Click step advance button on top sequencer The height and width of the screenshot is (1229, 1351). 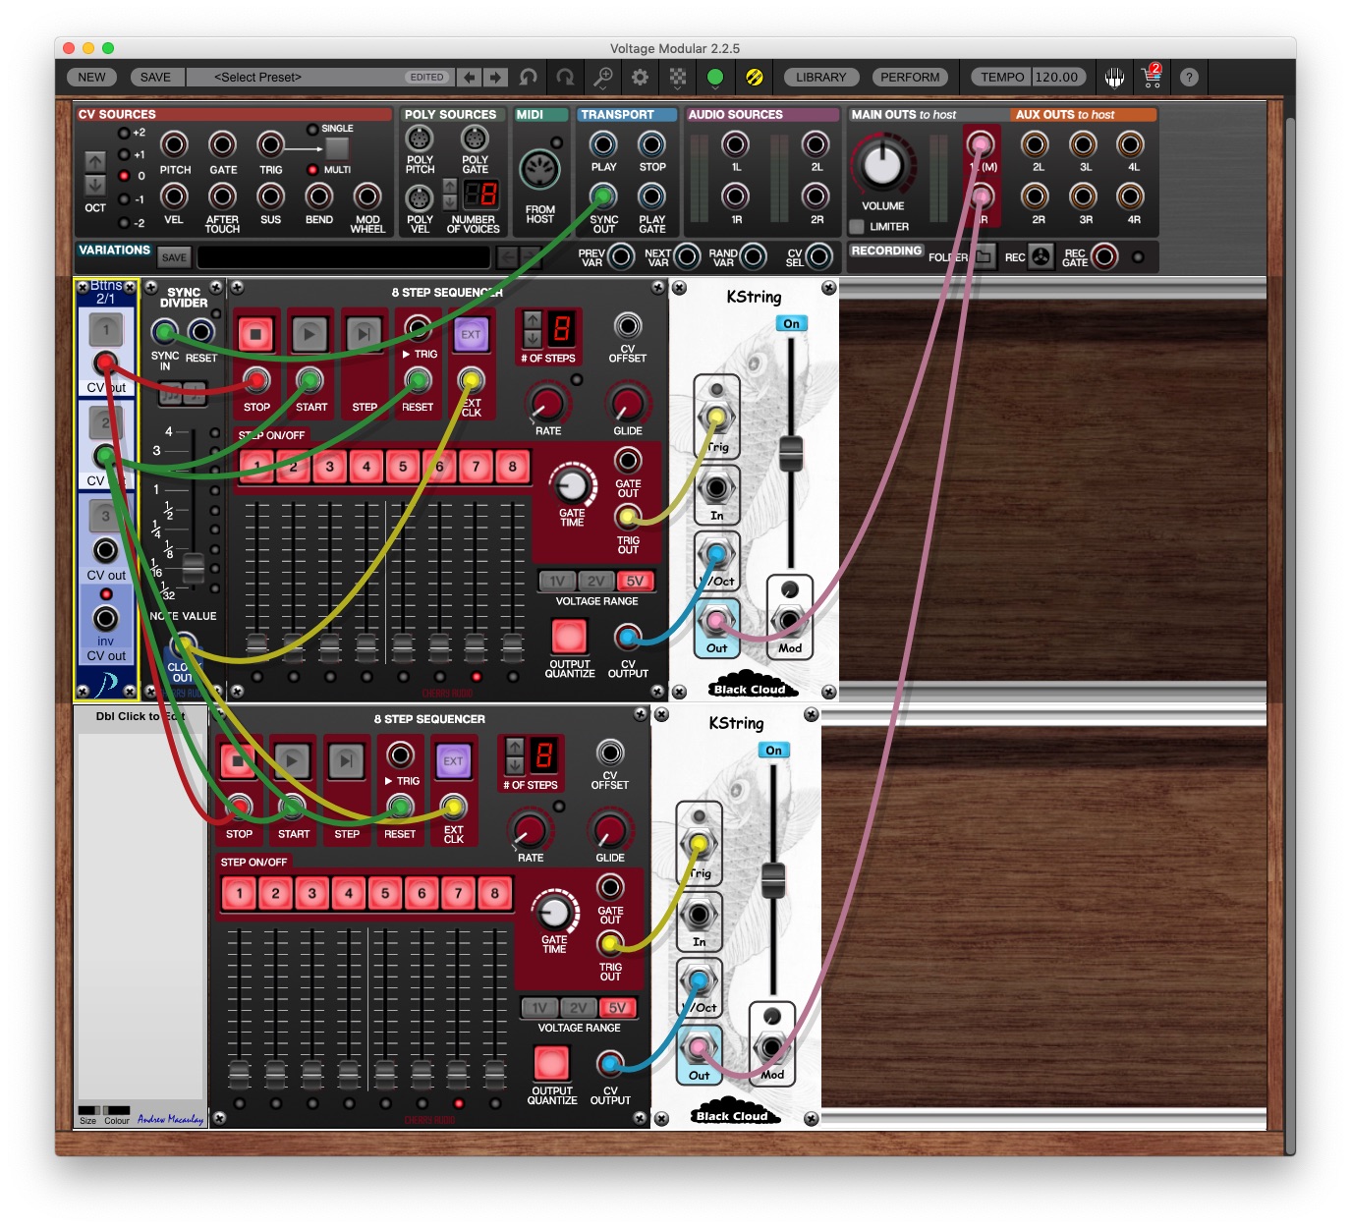(364, 334)
